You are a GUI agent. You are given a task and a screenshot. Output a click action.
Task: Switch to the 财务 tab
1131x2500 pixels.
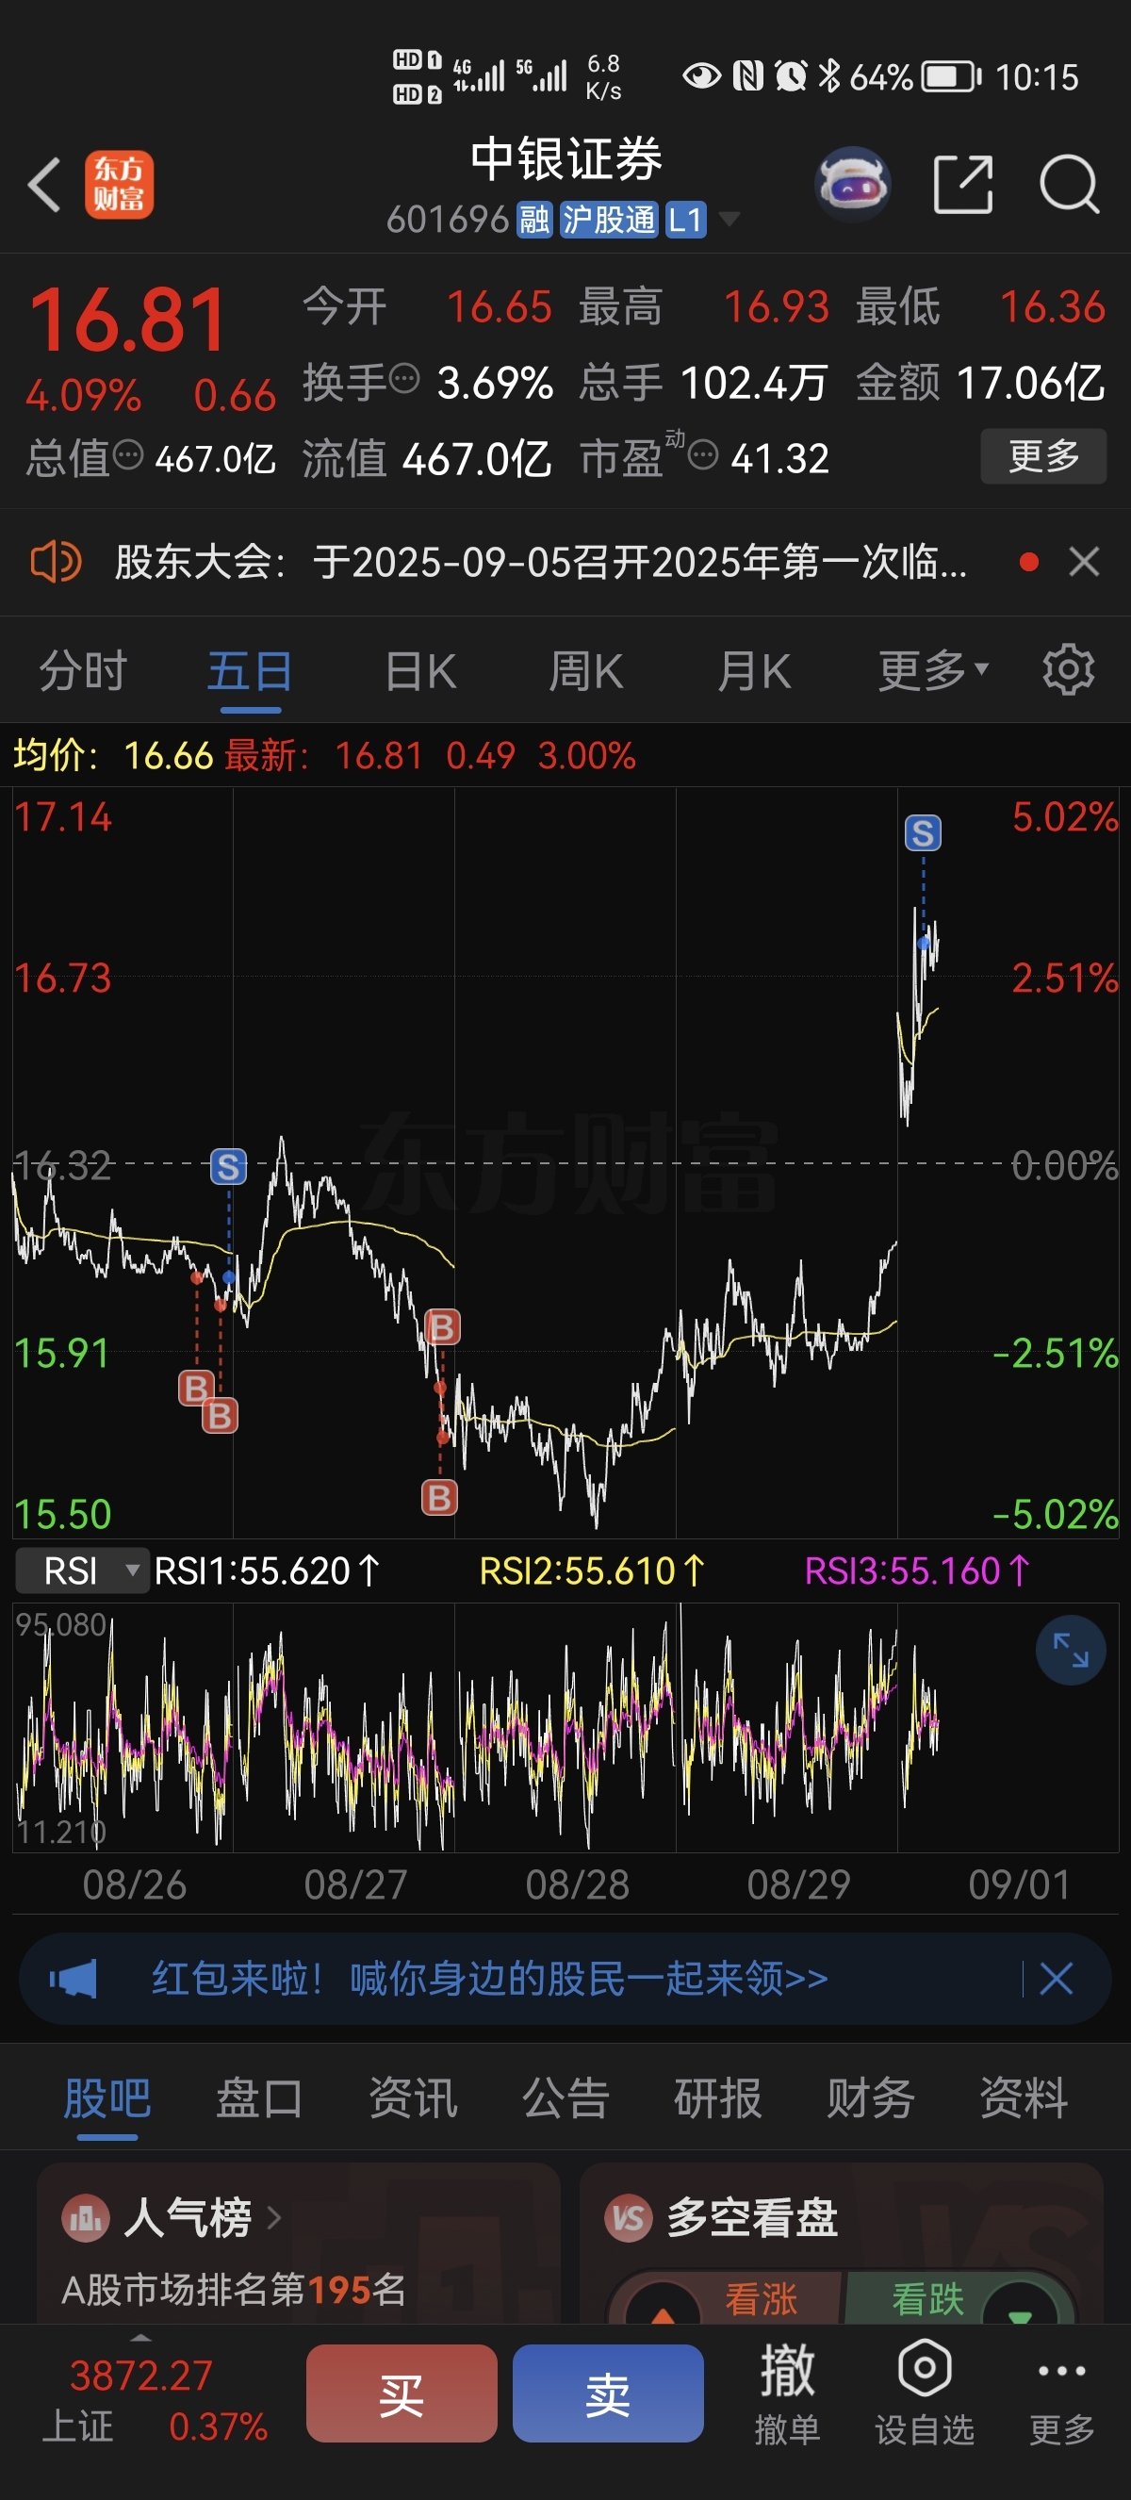point(870,2098)
